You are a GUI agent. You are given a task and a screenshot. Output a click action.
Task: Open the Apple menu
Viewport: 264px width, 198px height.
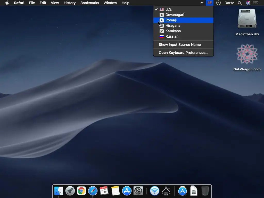pyautogui.click(x=7, y=3)
